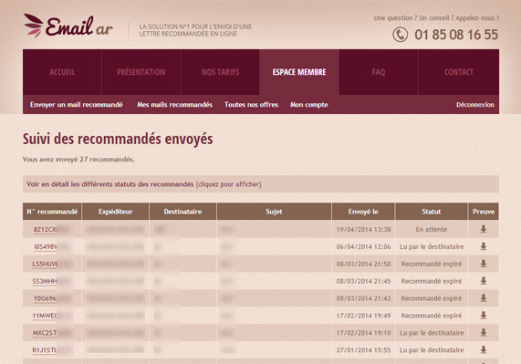521x364 pixels.
Task: Download proof for 08/03/2014 21:50 entry
Action: pos(484,264)
